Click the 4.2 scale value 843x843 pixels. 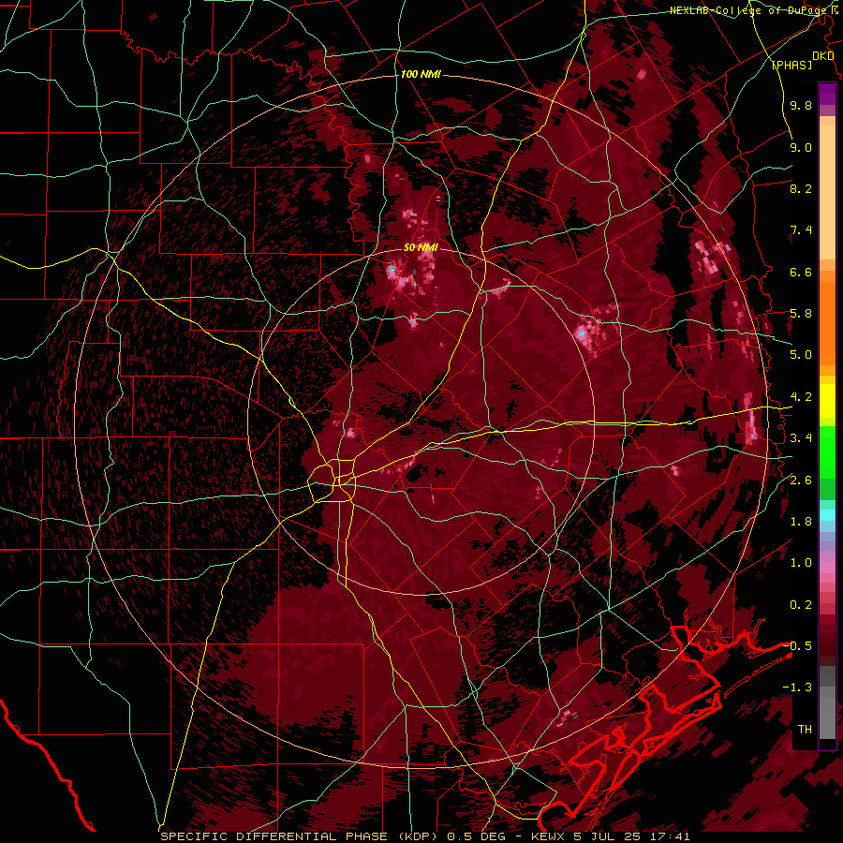click(x=801, y=397)
